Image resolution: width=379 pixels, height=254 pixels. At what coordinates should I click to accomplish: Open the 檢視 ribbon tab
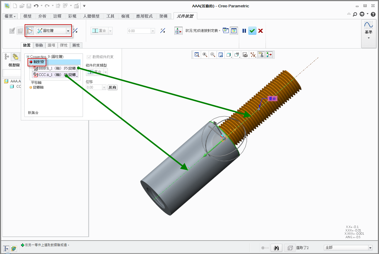click(x=125, y=16)
